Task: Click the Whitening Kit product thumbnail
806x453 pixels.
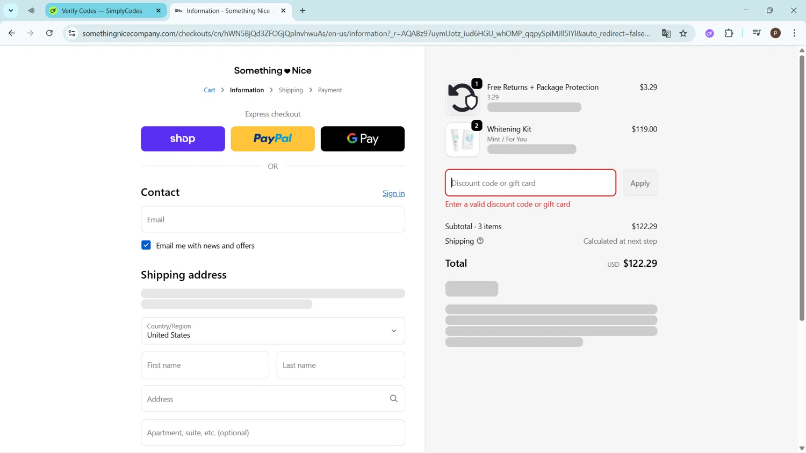Action: pos(462,140)
